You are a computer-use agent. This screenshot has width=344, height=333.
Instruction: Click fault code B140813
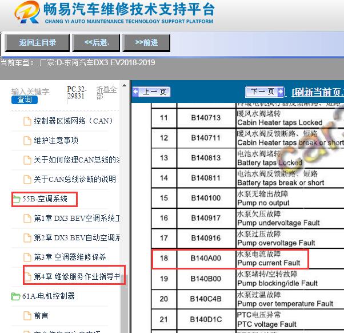pos(206,158)
